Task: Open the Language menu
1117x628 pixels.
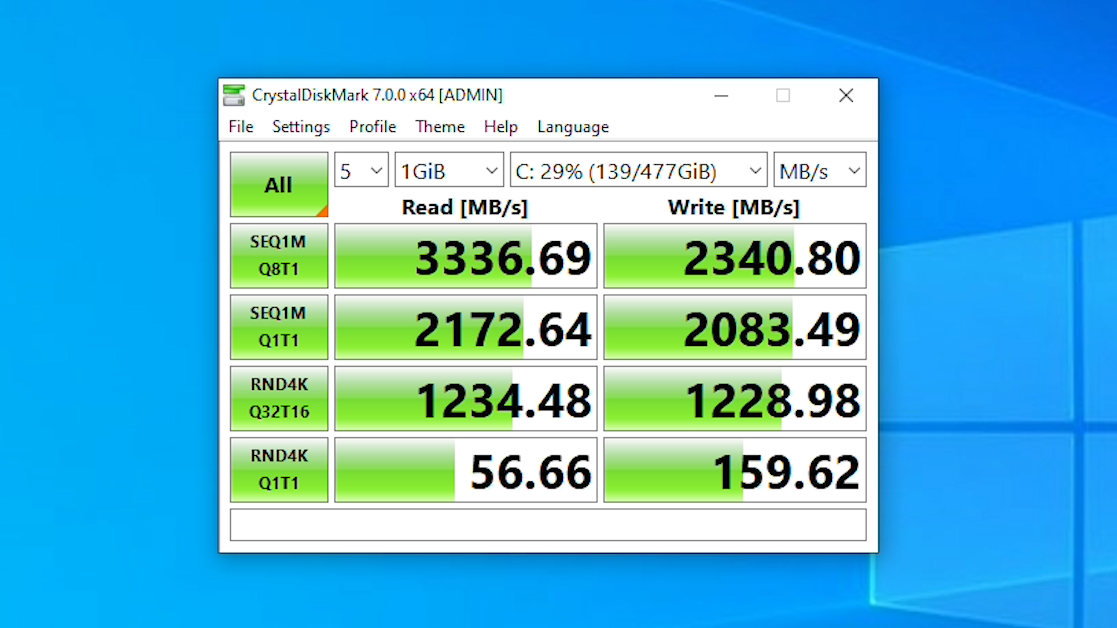Action: click(x=573, y=126)
